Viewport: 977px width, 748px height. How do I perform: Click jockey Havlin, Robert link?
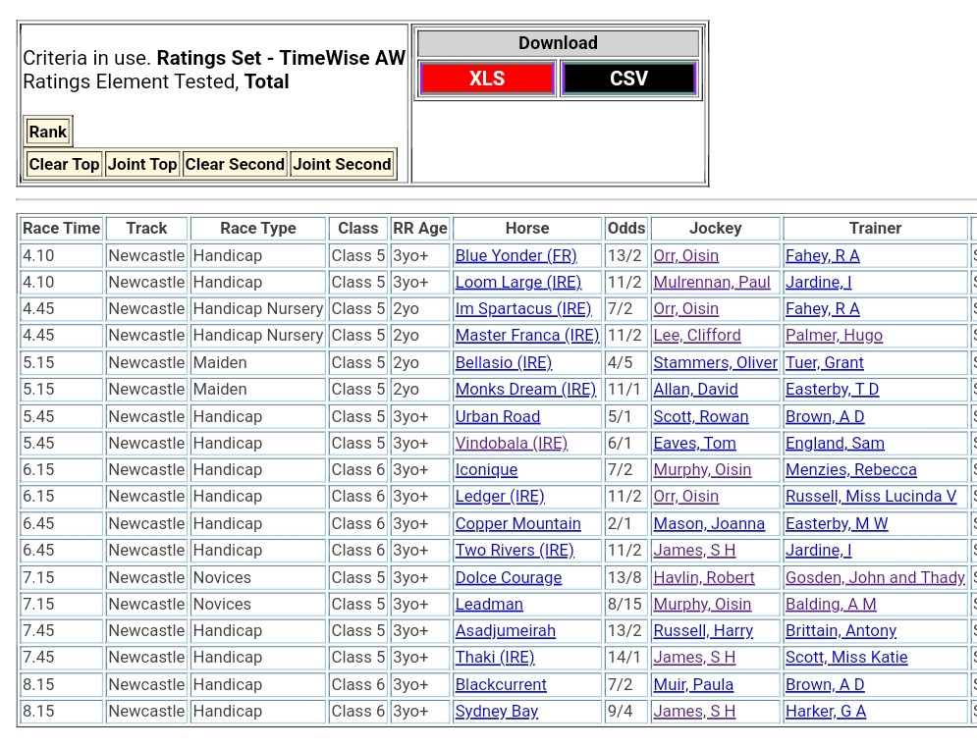[x=704, y=577]
